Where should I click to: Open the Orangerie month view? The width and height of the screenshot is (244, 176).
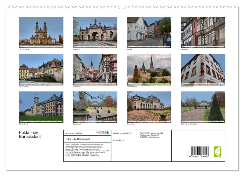point(149,106)
